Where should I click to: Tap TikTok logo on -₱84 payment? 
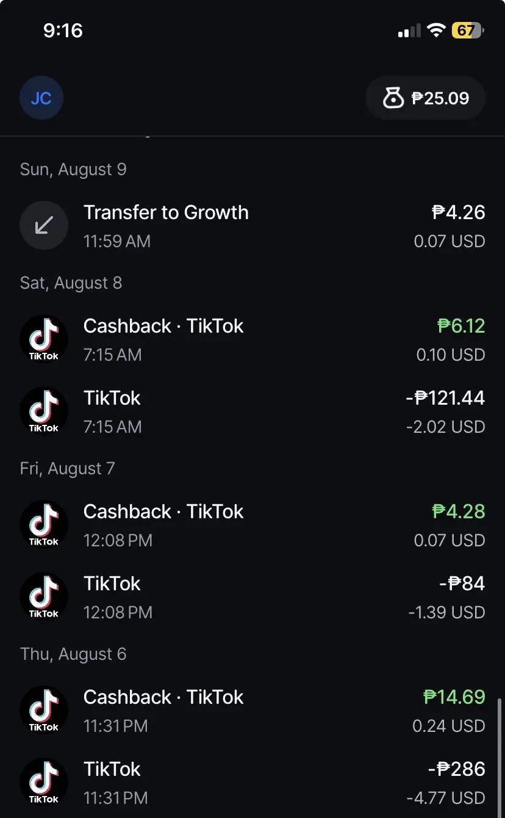(44, 596)
